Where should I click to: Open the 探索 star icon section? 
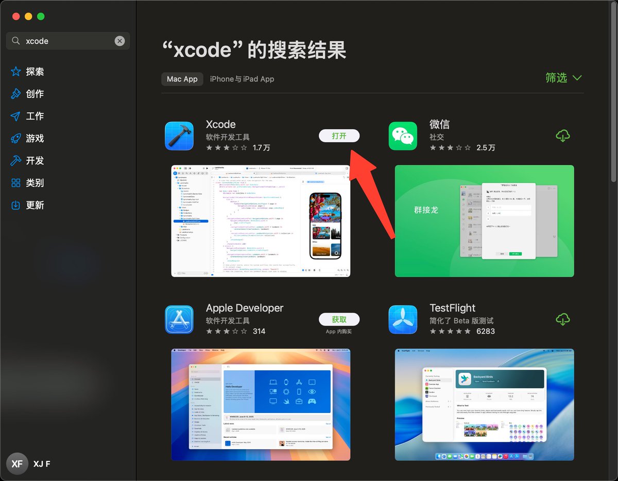click(x=16, y=72)
